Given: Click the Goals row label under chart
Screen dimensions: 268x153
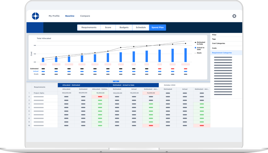Looking at the screenshot, I should [36, 74].
